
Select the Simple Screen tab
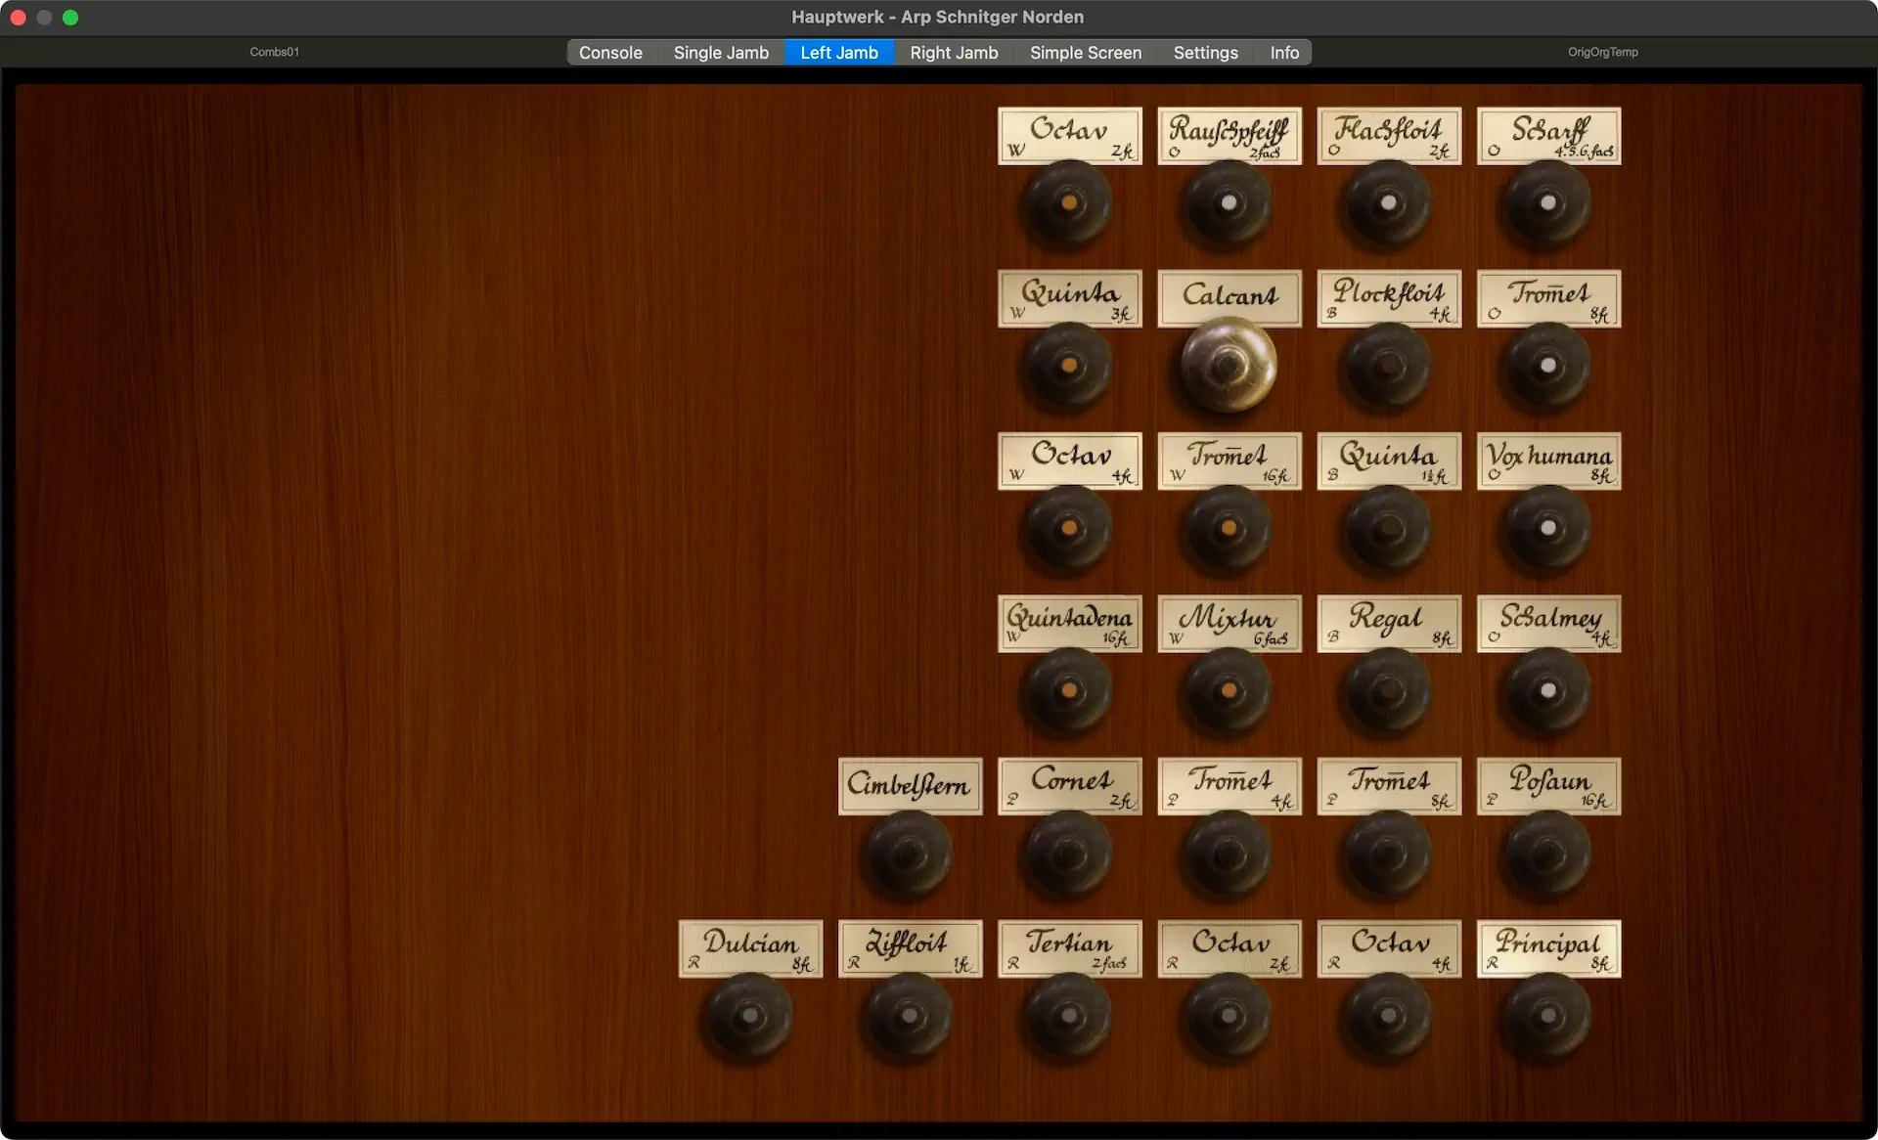coord(1085,53)
